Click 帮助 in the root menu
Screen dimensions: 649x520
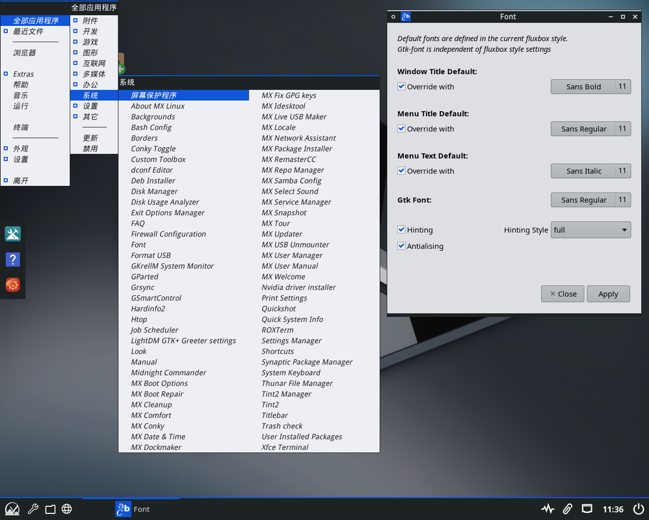[x=35, y=84]
